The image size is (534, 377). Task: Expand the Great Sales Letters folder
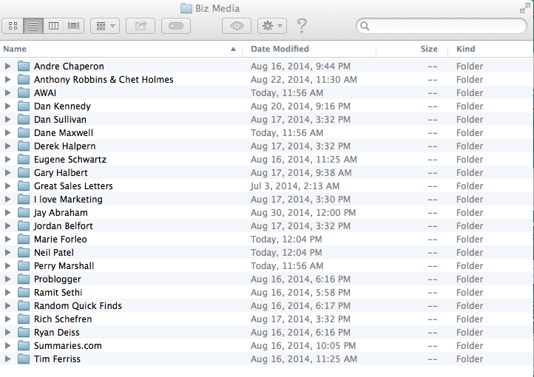(x=7, y=186)
